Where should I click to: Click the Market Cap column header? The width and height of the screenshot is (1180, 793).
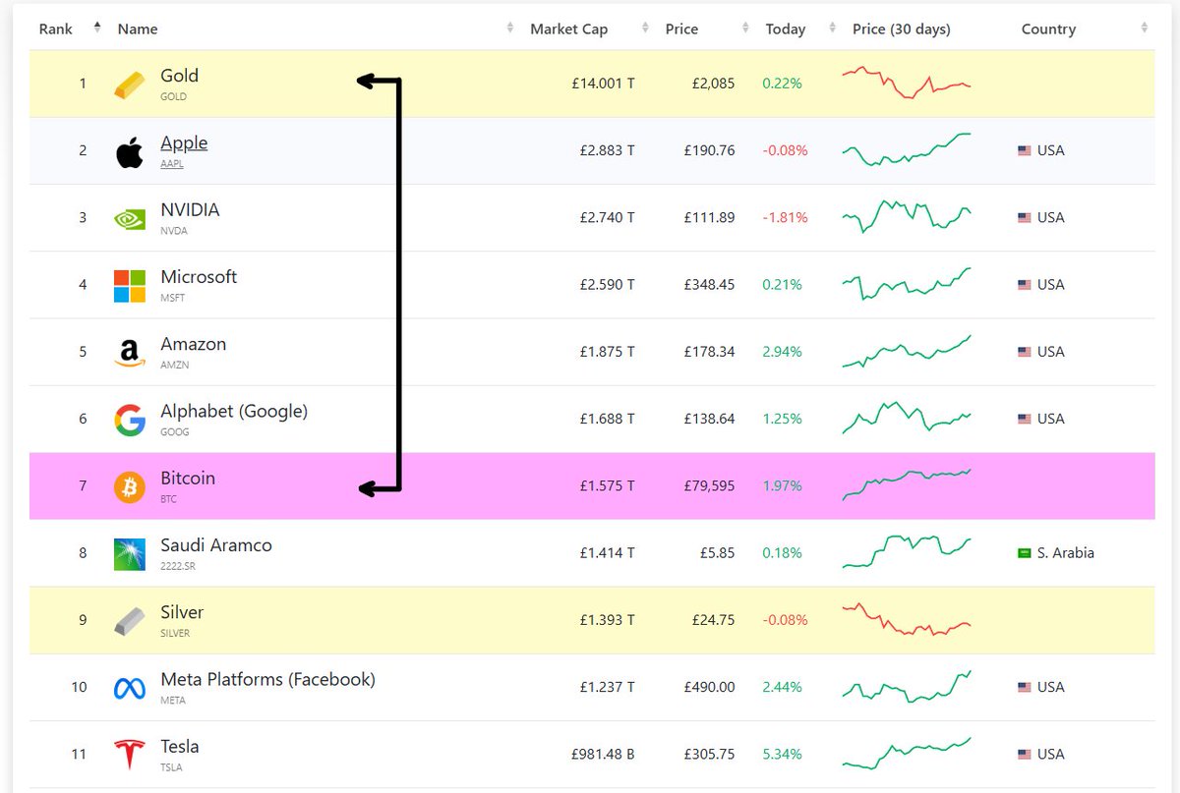(569, 28)
